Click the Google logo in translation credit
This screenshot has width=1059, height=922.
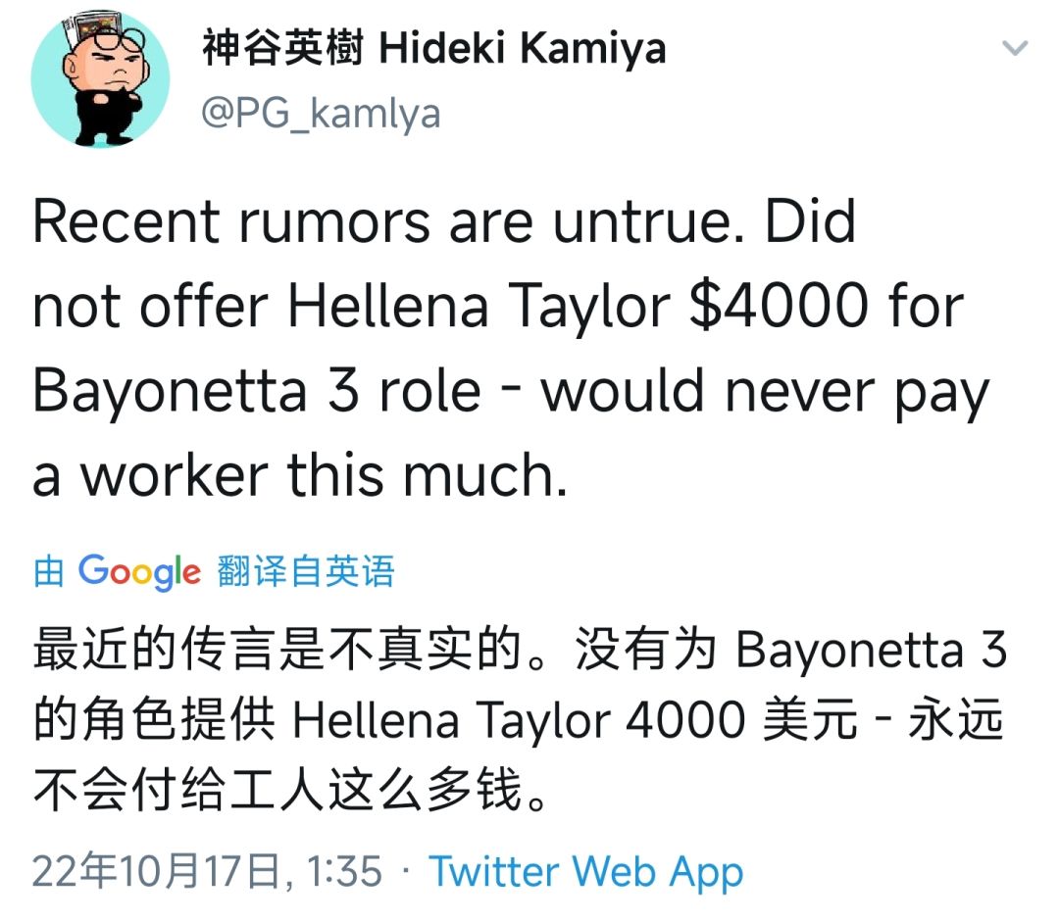[138, 571]
